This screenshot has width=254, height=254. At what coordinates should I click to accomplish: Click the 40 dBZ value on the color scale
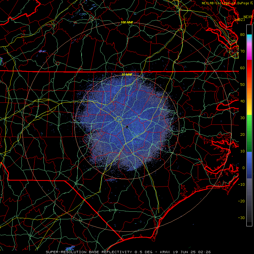coord(242,101)
